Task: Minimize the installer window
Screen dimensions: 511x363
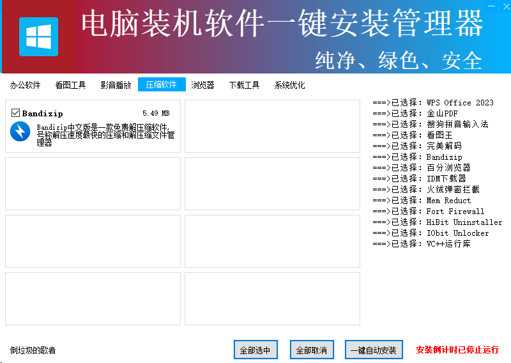Action: coord(492,6)
